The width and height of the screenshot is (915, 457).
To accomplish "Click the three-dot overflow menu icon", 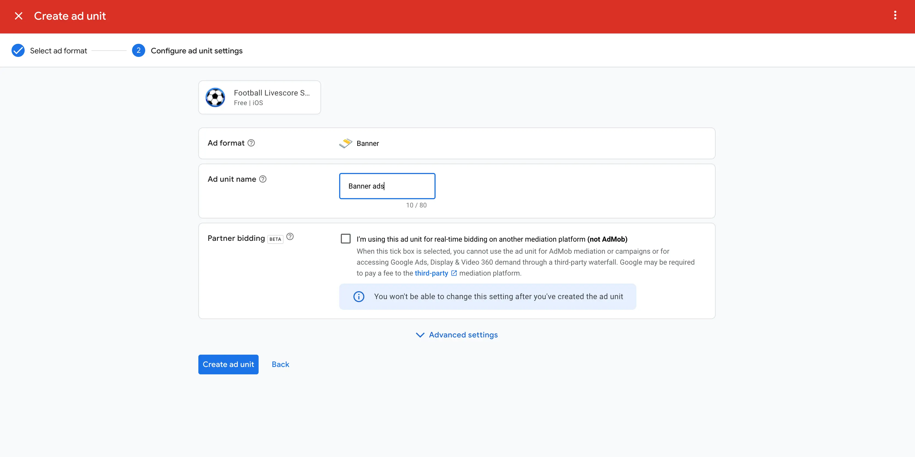I will pos(896,16).
